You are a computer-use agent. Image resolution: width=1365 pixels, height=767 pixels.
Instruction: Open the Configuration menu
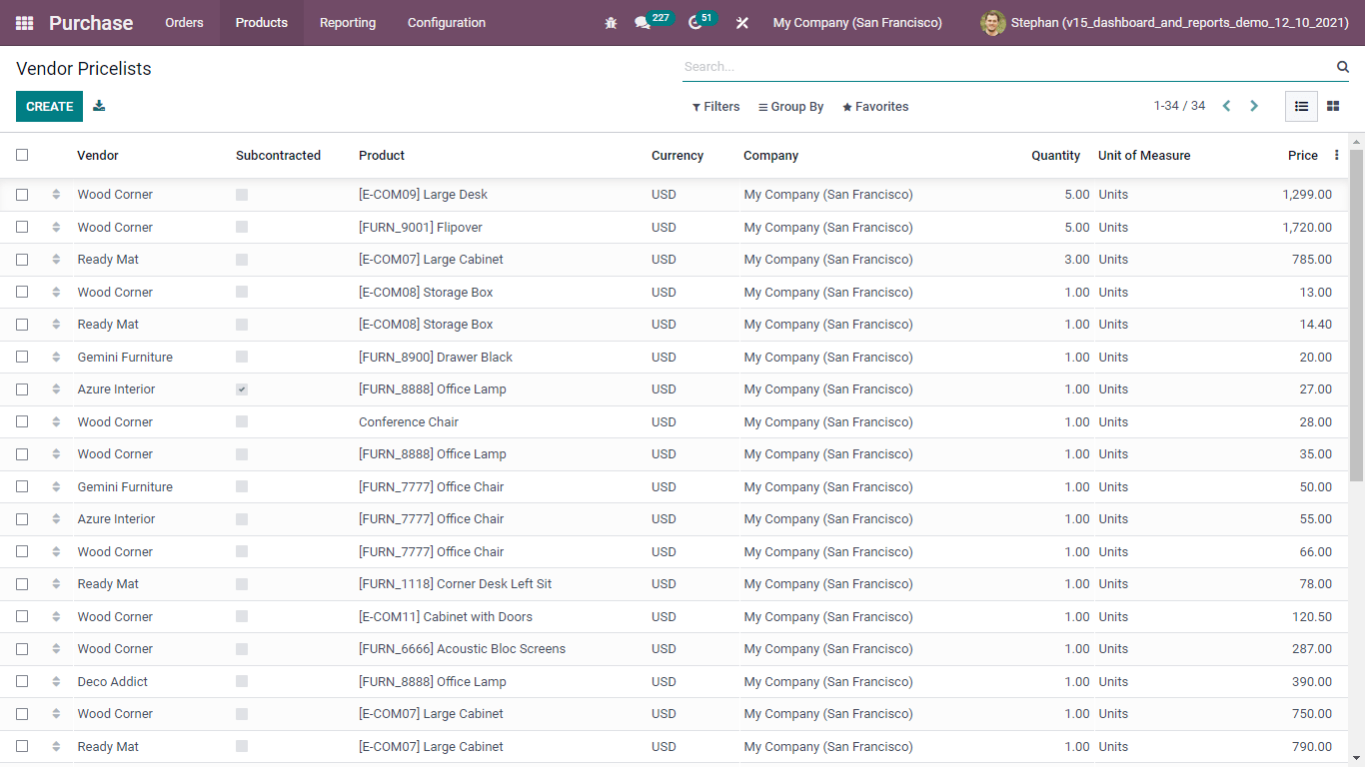tap(447, 23)
